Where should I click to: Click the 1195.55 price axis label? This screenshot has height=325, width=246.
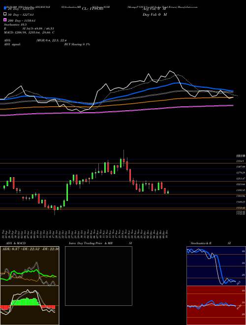coord(241,190)
